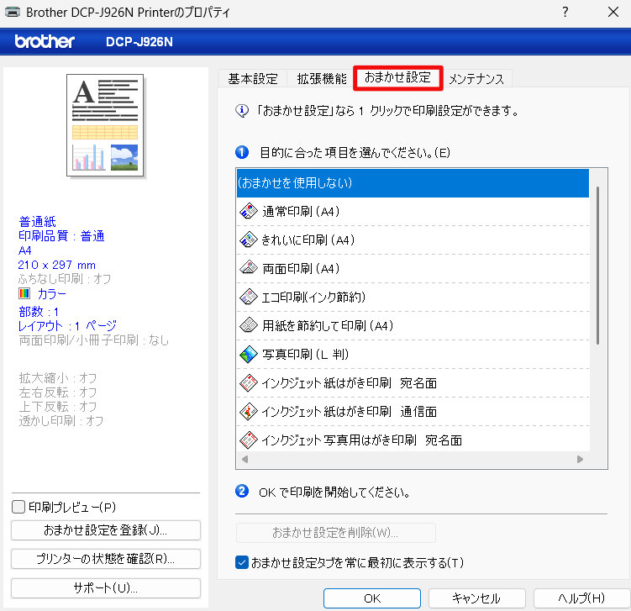Click the brother logo in the blue header
Image resolution: width=631 pixels, height=611 pixels.
45,41
